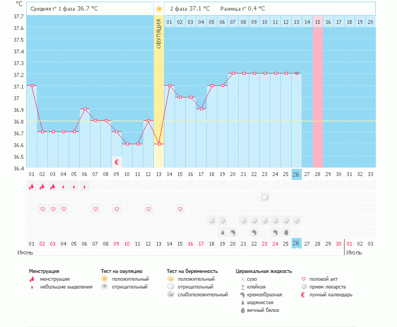The height and width of the screenshot is (327, 397).
Task: Select highlighted day 26 directly under the chart
Action: (x=297, y=174)
